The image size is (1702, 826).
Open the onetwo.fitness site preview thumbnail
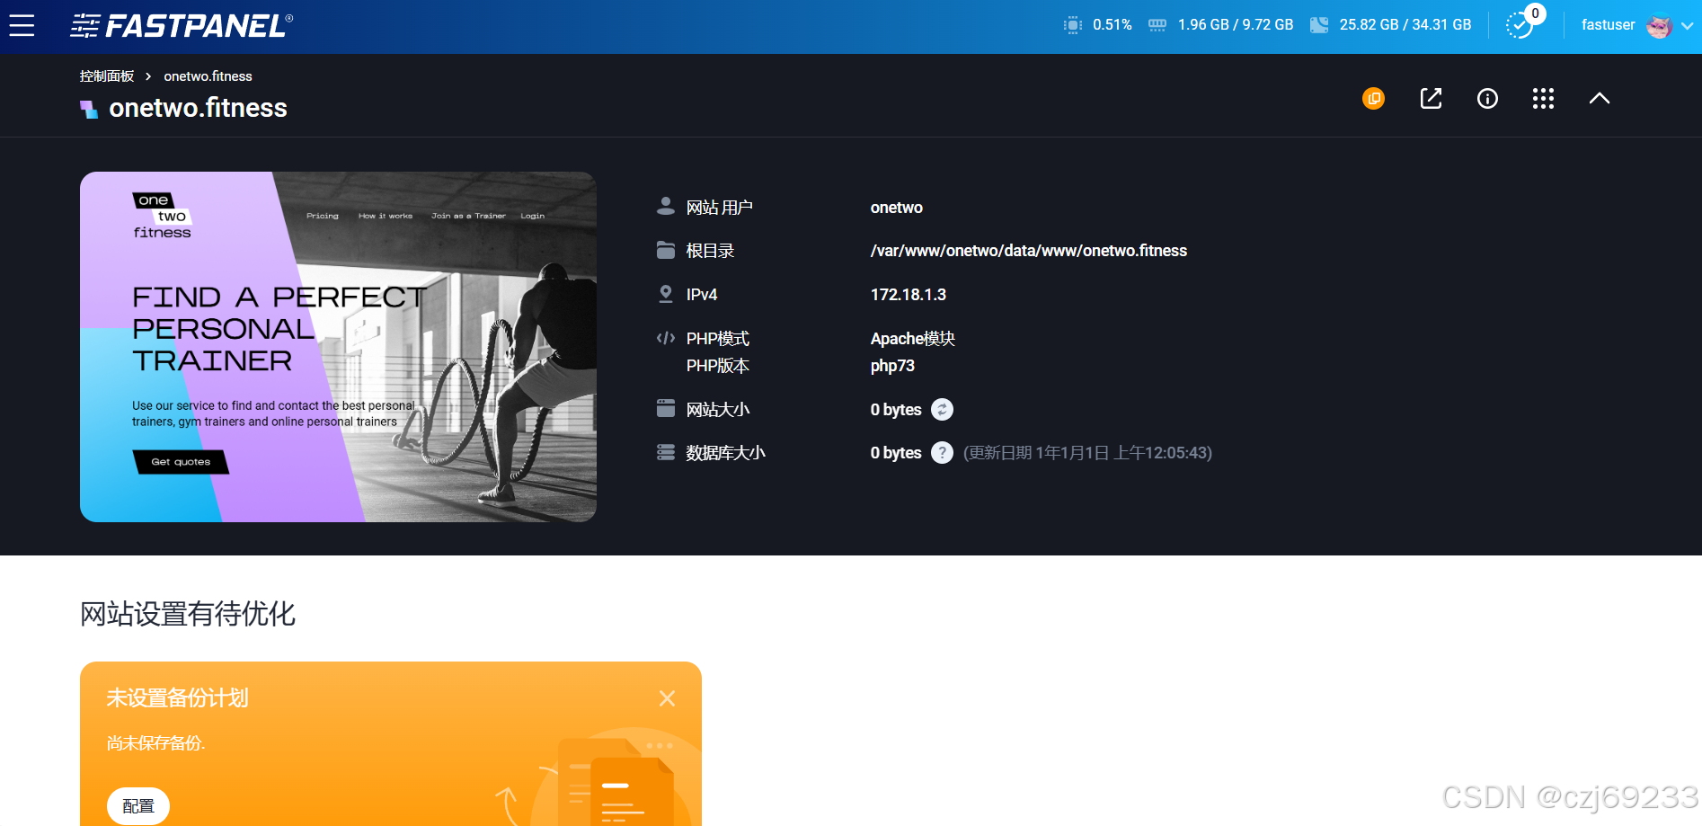[338, 347]
